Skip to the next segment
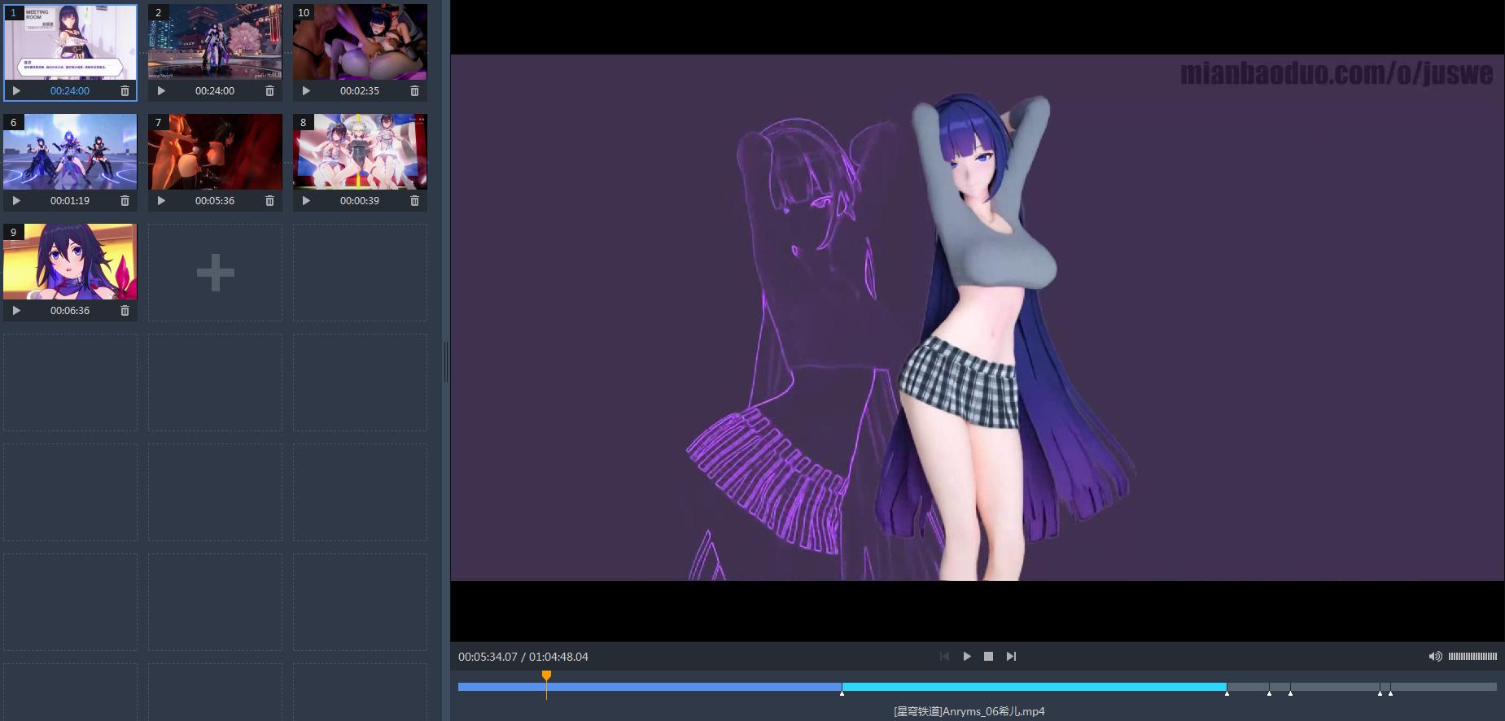 (x=1011, y=657)
